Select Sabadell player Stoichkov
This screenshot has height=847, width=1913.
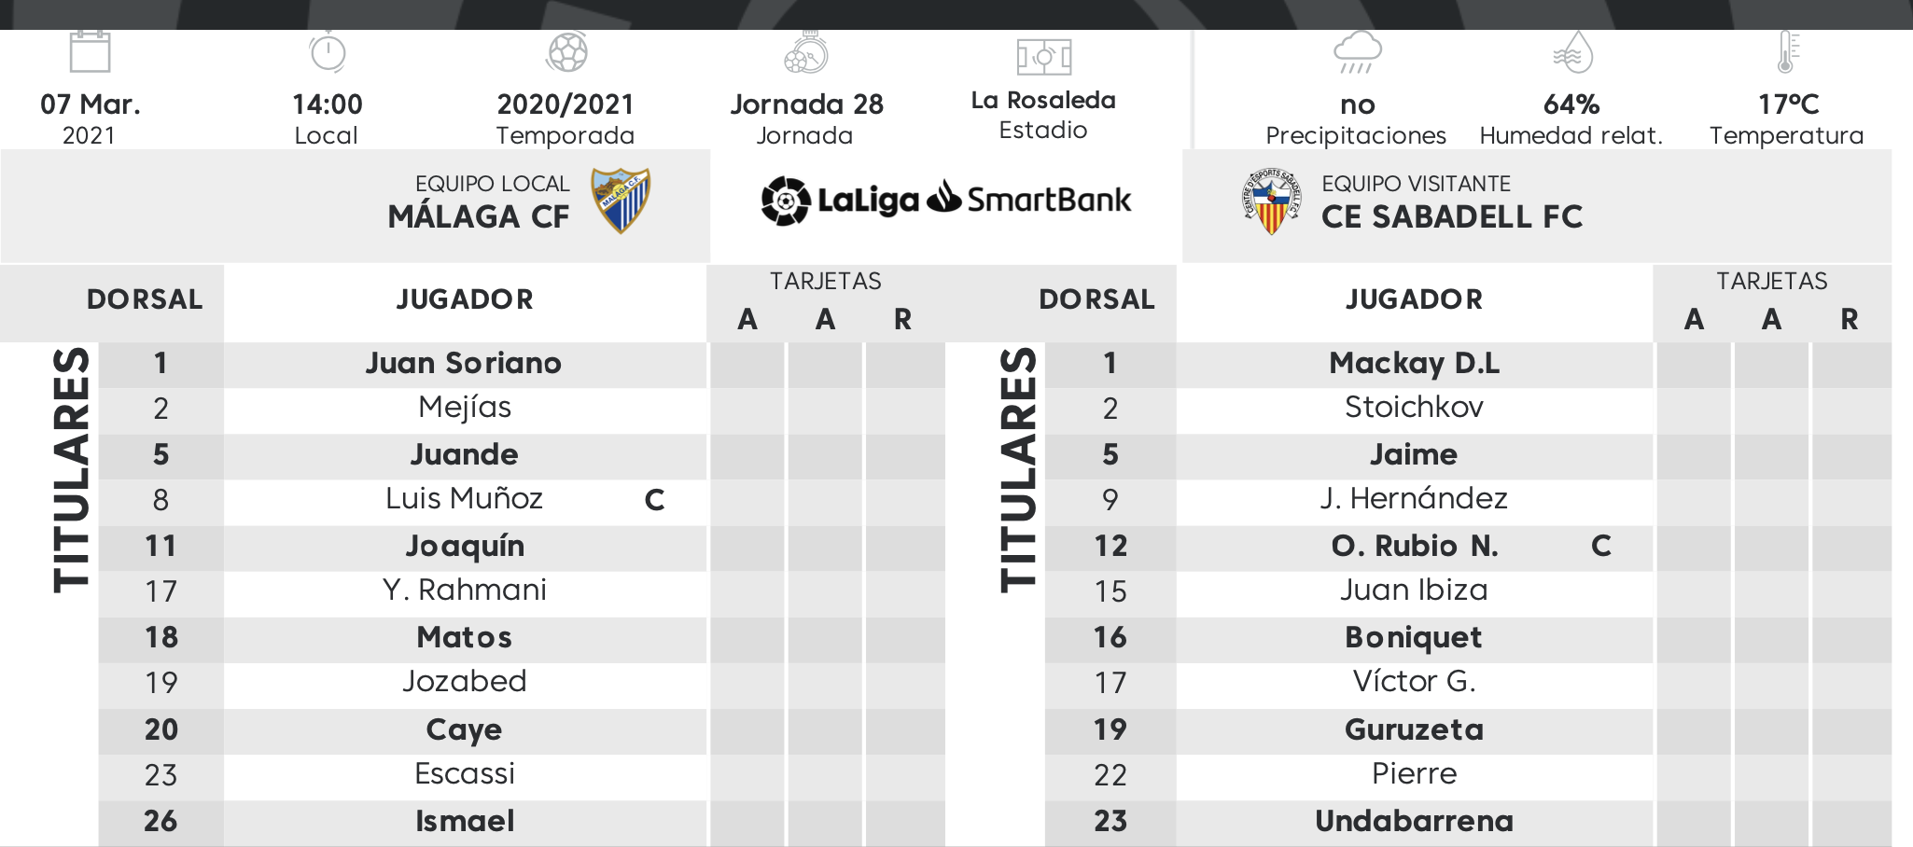click(1414, 408)
